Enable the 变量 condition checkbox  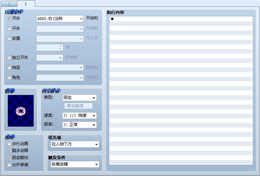coord(9,39)
